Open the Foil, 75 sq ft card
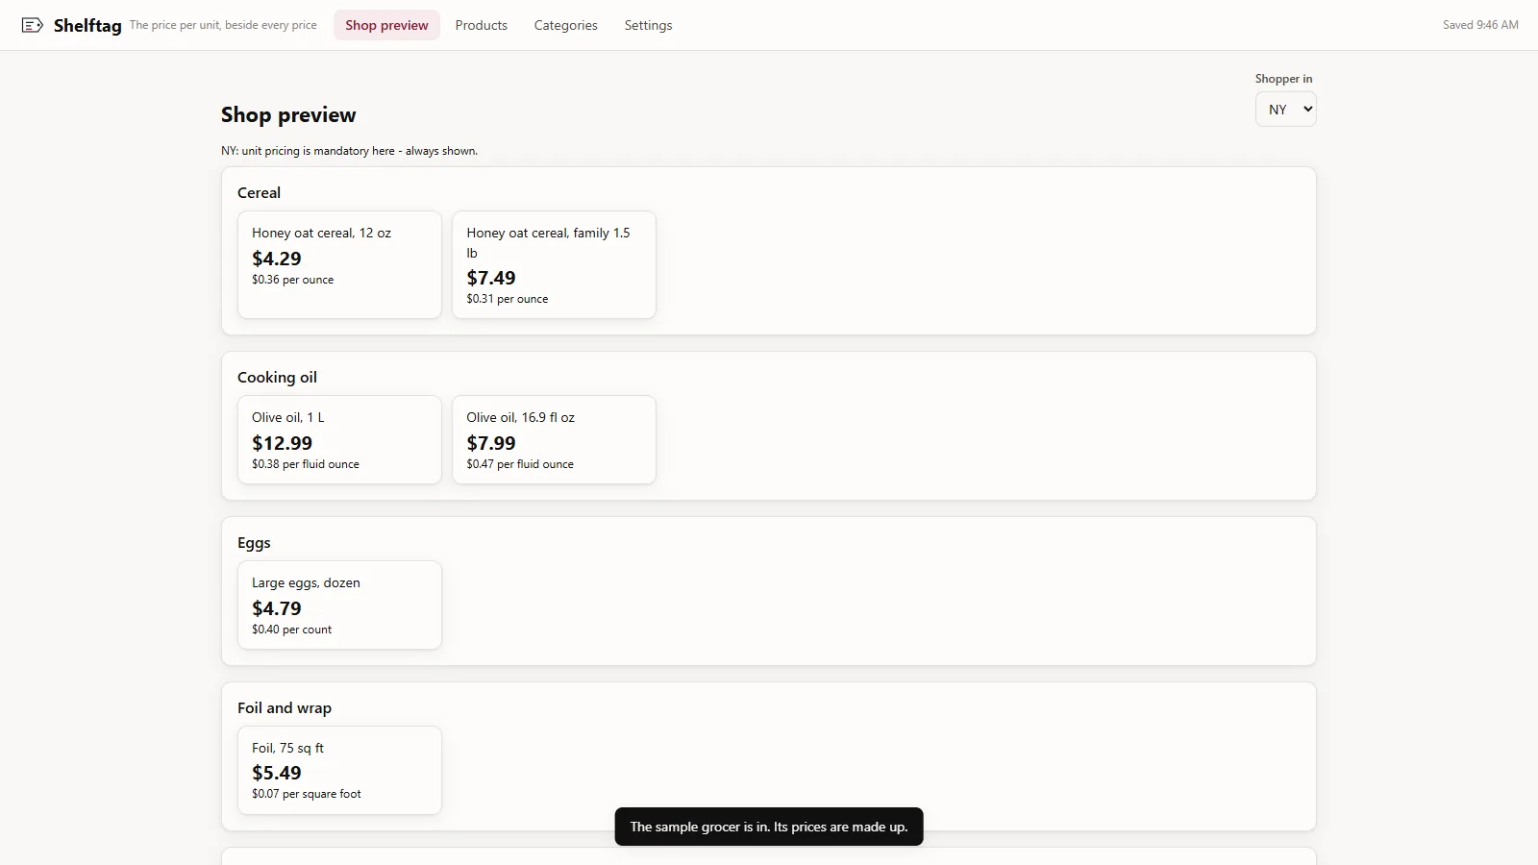Screen dimensions: 1538x865 [x=339, y=770]
